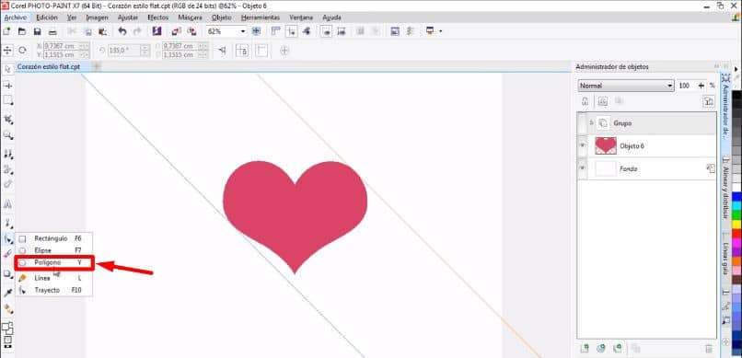The width and height of the screenshot is (742, 358).
Task: Click the new object icon below the object list
Action: 585,349
